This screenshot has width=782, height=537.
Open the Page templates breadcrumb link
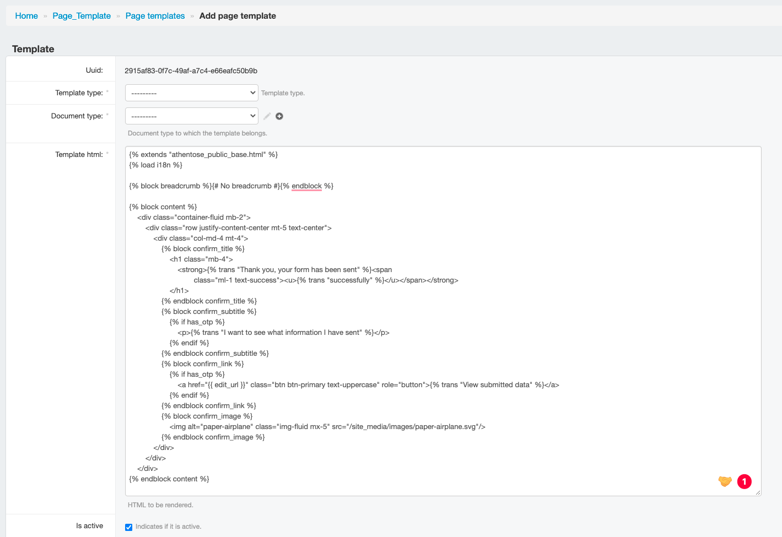click(x=155, y=16)
